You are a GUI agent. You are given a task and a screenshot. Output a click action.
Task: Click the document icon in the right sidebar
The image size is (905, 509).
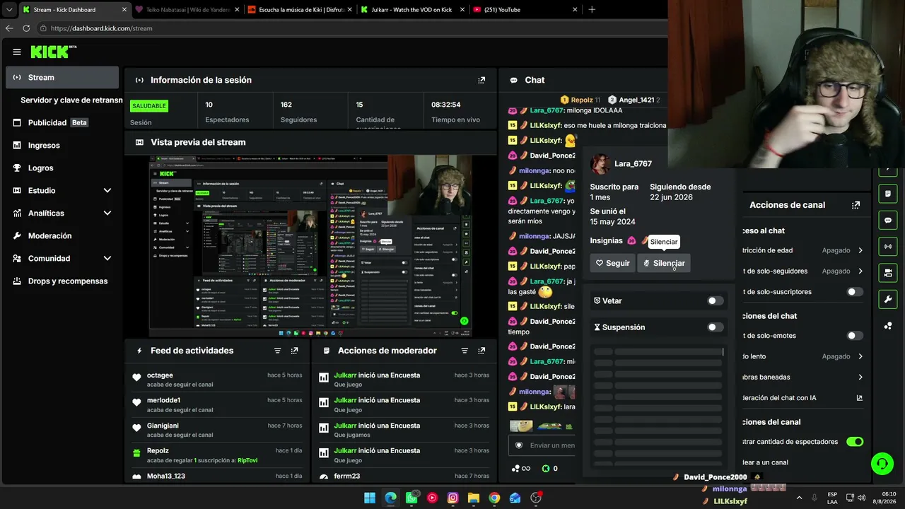point(888,194)
